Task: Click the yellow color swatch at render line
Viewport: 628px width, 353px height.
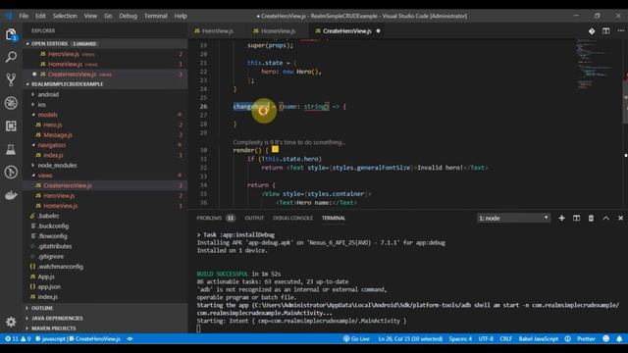Action: pyautogui.click(x=275, y=149)
